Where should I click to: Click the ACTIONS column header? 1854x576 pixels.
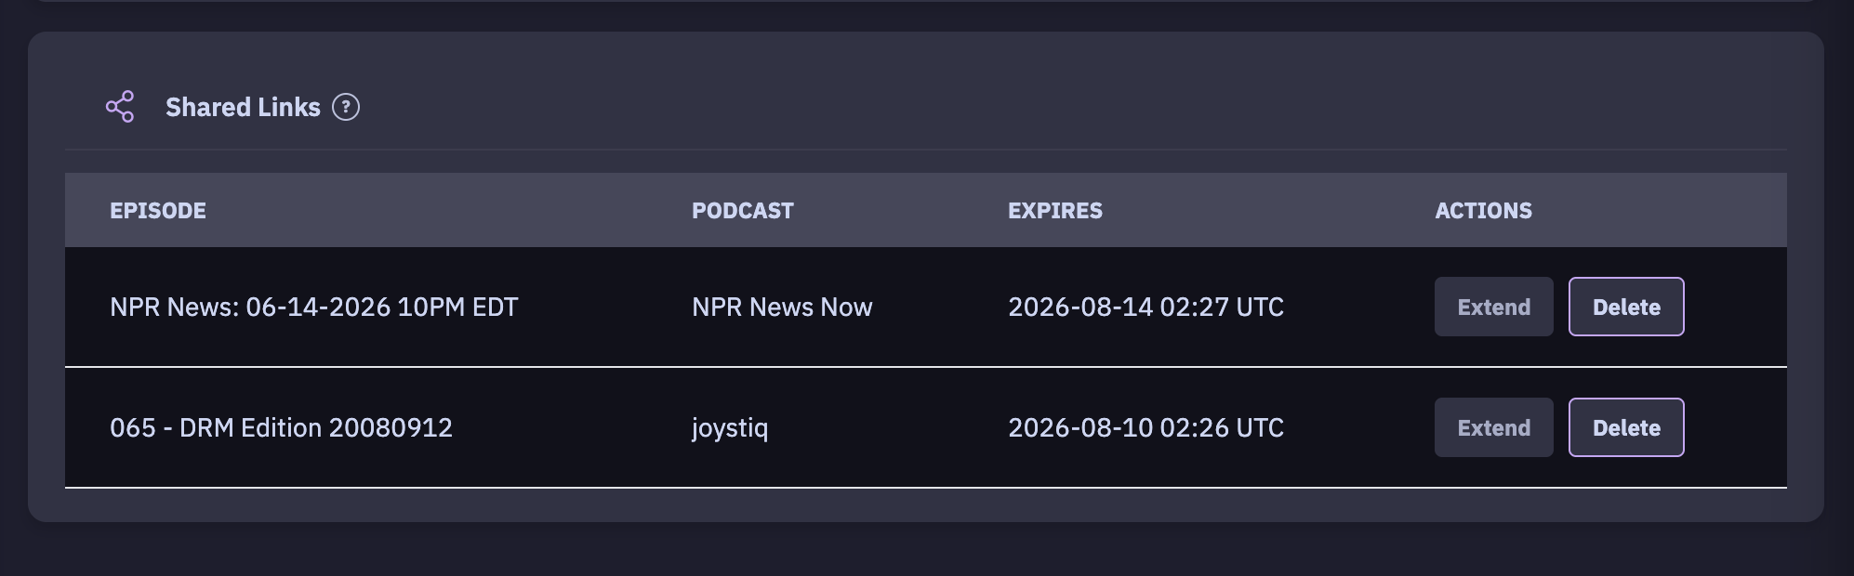1483,211
